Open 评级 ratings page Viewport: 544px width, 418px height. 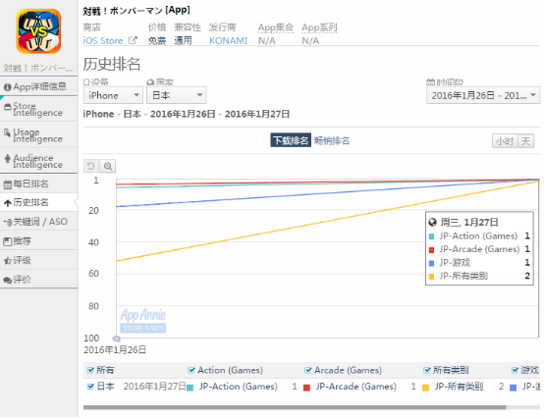39,260
